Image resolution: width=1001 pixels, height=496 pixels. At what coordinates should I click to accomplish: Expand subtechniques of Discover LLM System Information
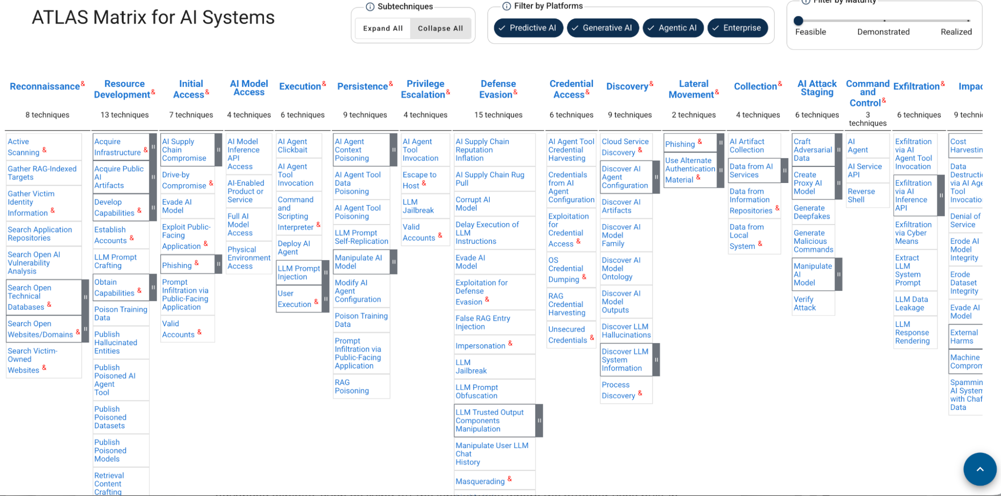pyautogui.click(x=656, y=359)
